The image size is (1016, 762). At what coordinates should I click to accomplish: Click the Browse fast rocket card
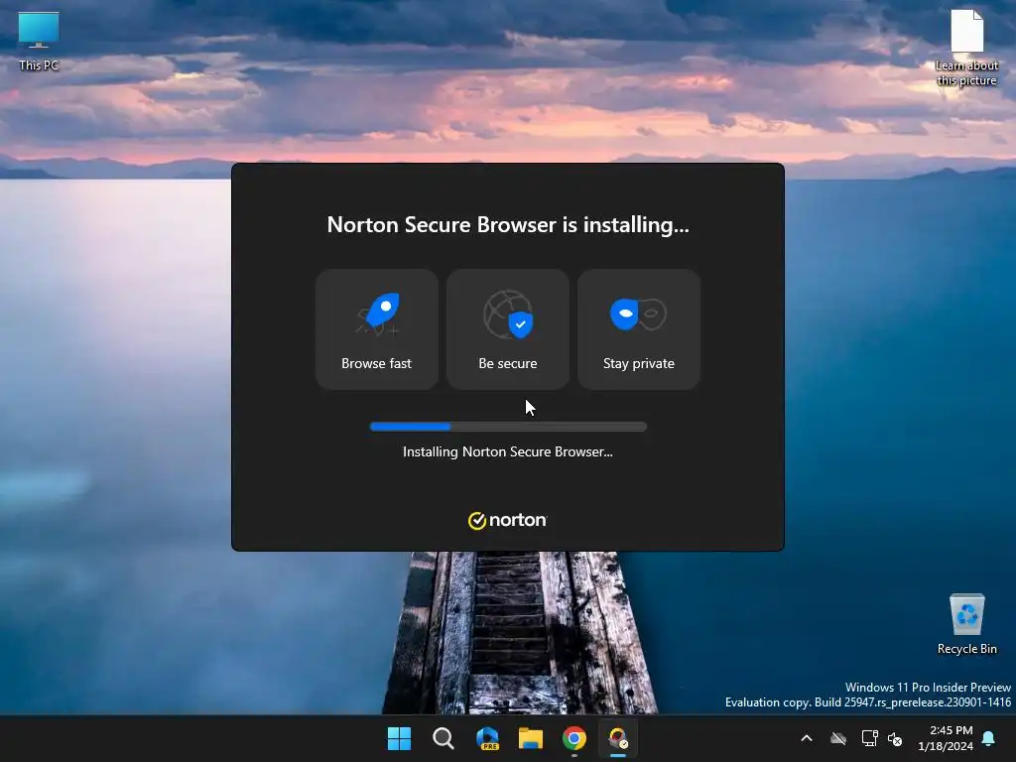[376, 329]
